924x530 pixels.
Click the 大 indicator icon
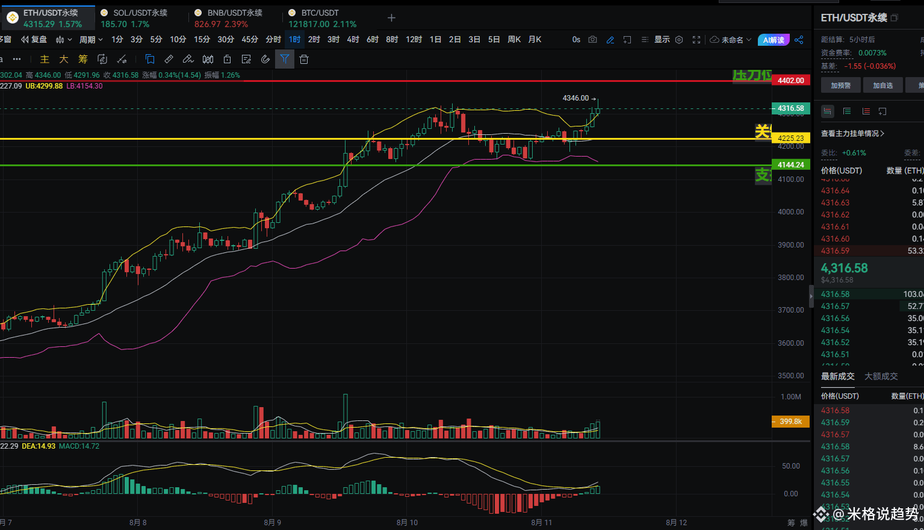(x=64, y=59)
